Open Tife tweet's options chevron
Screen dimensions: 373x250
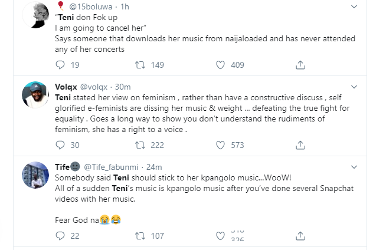[354, 167]
